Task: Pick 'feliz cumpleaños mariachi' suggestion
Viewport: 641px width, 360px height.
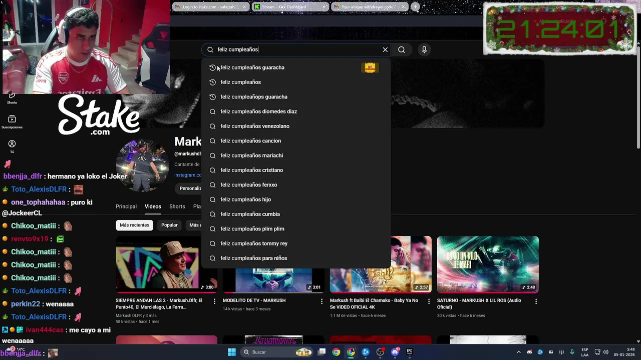Action: [296, 155]
